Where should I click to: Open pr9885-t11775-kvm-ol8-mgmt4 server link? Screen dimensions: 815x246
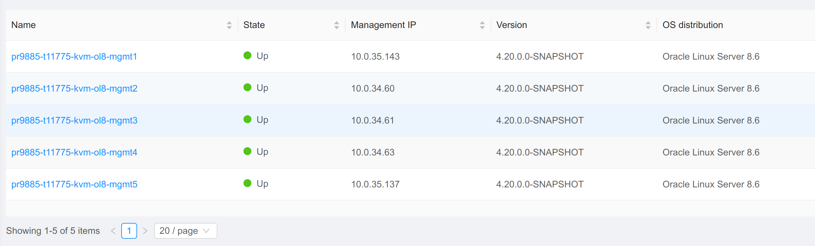coord(74,152)
